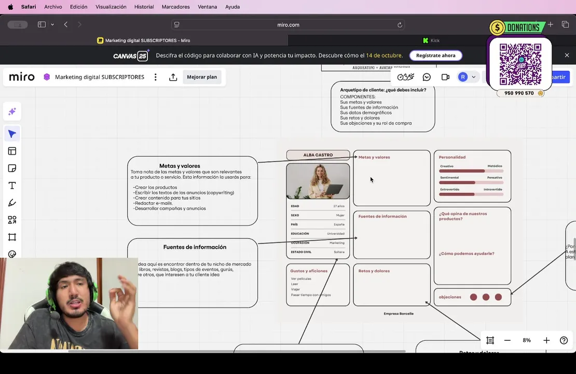
Task: Open the timer and reactions icon
Action: click(406, 77)
